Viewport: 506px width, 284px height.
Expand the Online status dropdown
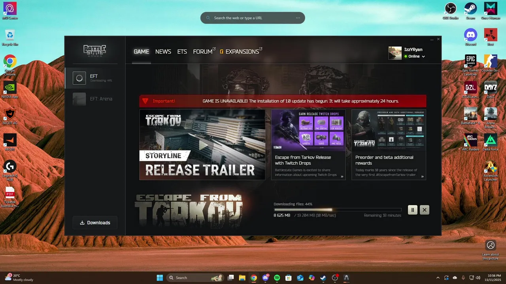point(414,56)
